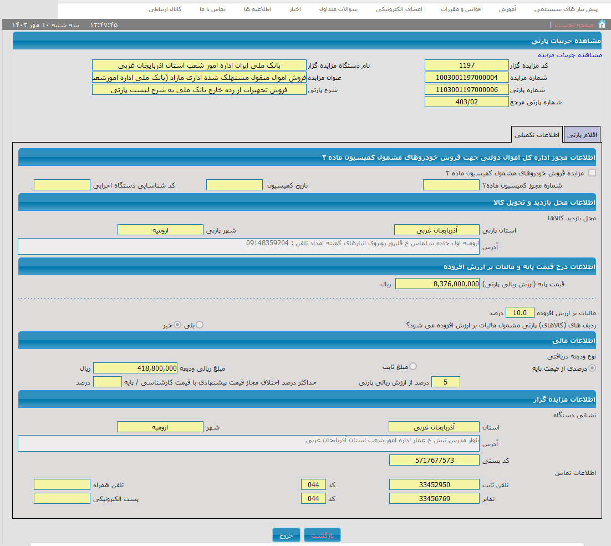Select بلی for value-added tax applicability
This screenshot has height=546, width=611.
(x=200, y=325)
